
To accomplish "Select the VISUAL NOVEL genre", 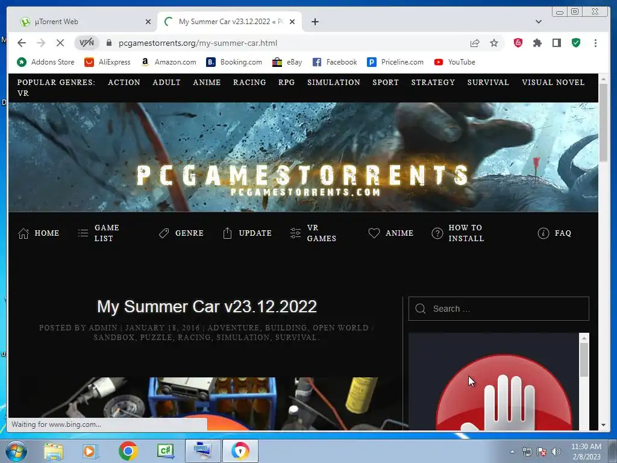I will [553, 82].
